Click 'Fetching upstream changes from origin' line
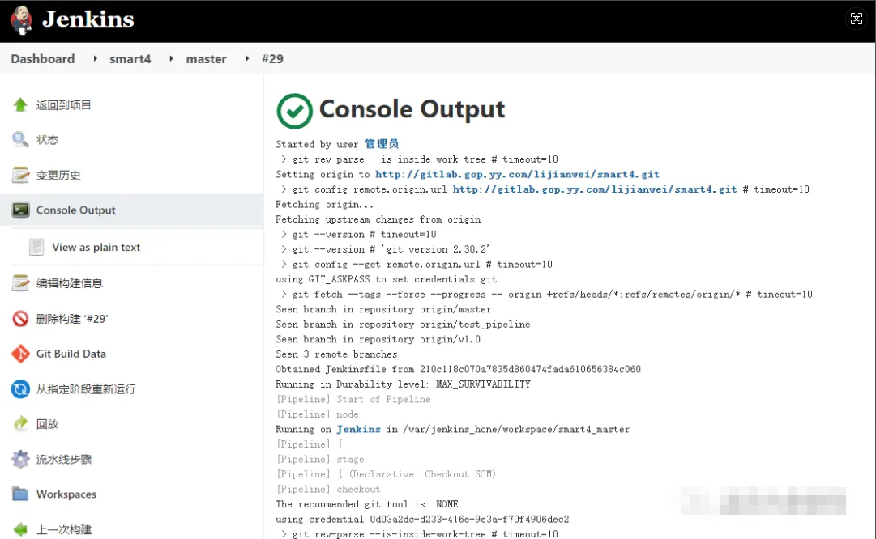Viewport: 876px width, 539px height. (378, 219)
